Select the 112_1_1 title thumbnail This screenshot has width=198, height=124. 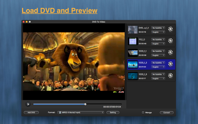[x=133, y=41]
